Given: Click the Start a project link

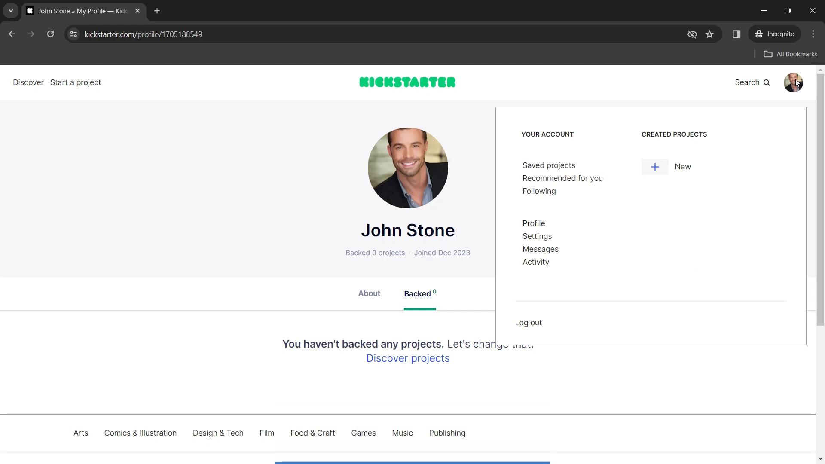Looking at the screenshot, I should [76, 82].
